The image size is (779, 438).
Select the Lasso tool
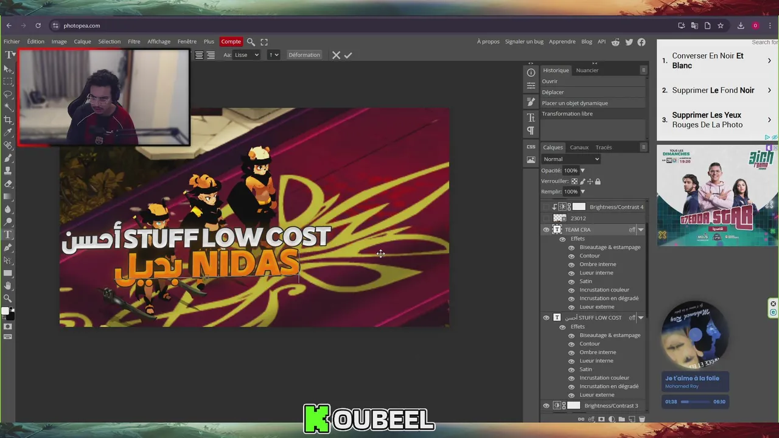pos(8,94)
